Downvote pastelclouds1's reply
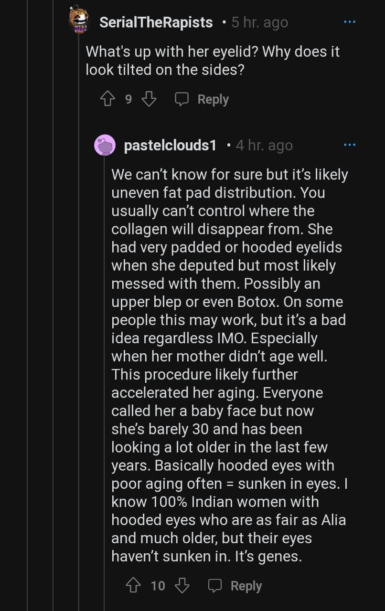Viewport: 385px width, 611px height. pos(182,586)
